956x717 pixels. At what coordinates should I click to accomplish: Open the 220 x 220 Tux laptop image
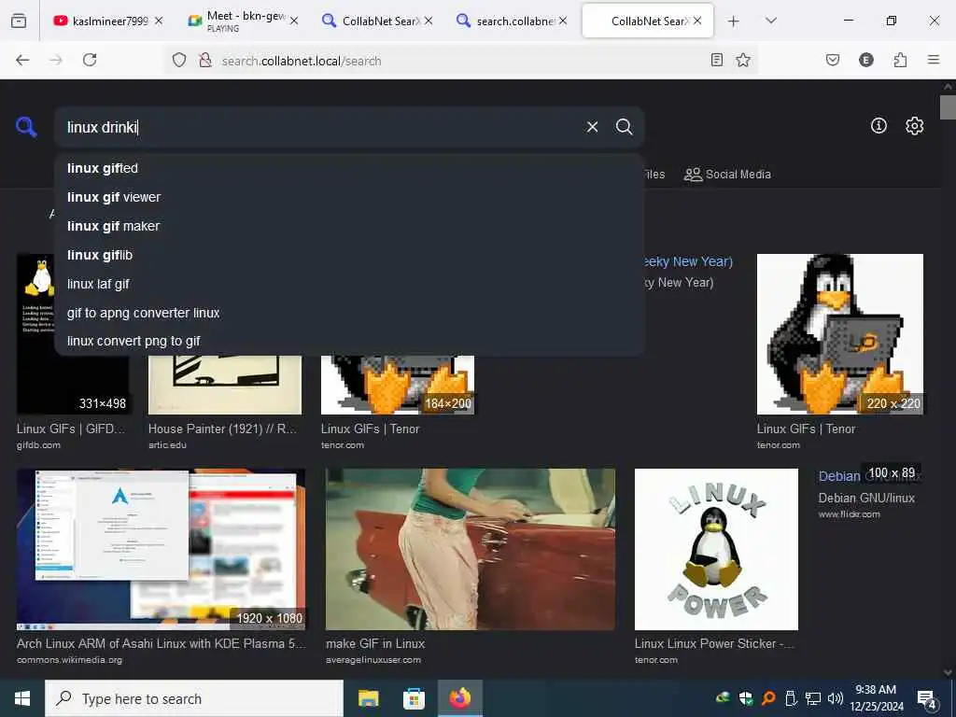(840, 334)
